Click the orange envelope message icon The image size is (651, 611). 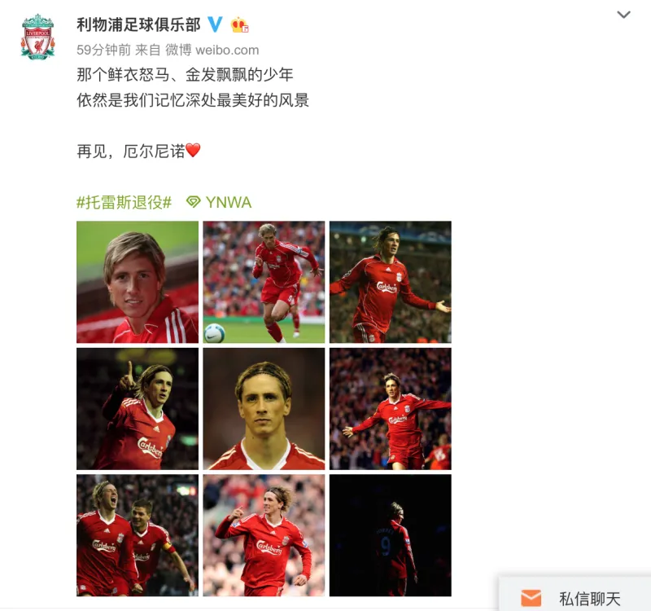coord(531,598)
